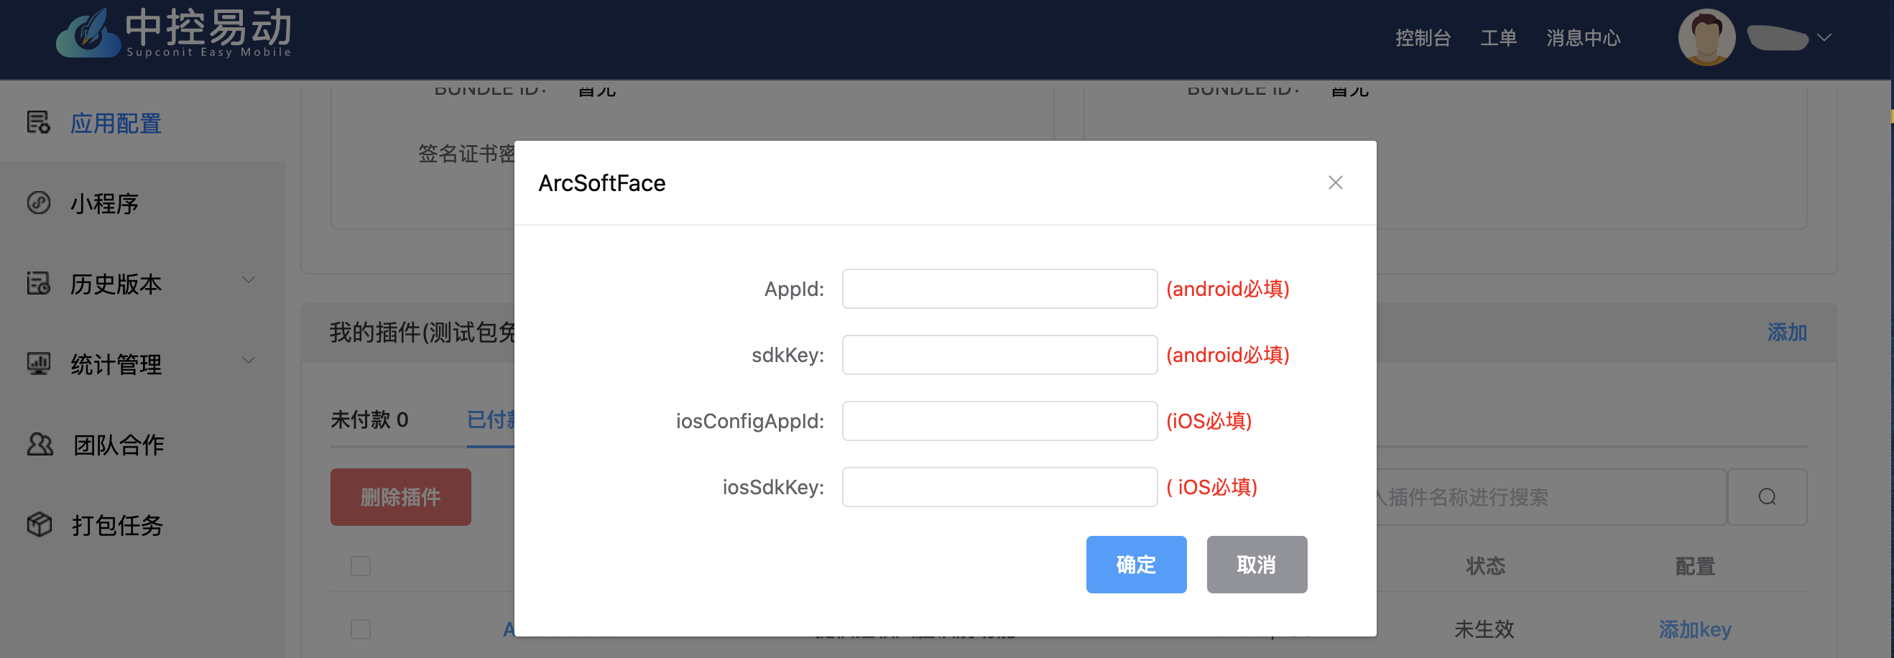The height and width of the screenshot is (658, 1894).
Task: Expand the 历史版本 submenu chevron
Action: click(x=249, y=280)
